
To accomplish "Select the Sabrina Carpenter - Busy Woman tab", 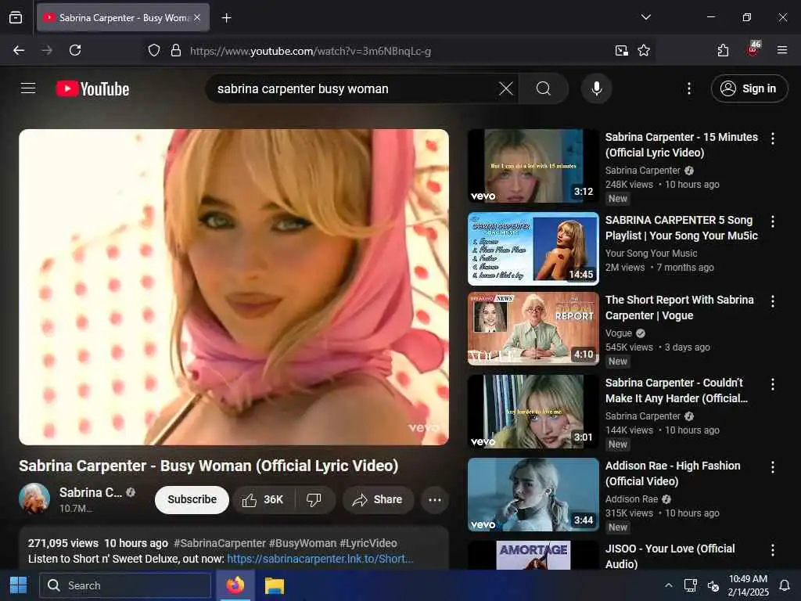I will (x=123, y=18).
